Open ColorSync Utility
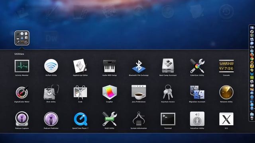255x143 pixels. tap(197, 66)
